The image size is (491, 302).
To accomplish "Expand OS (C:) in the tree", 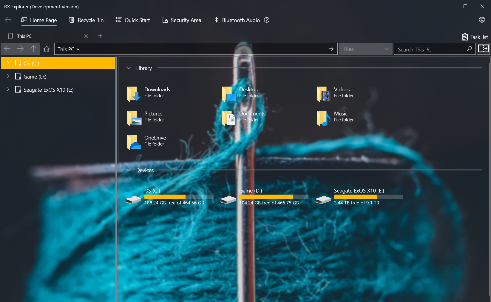I will [8, 63].
